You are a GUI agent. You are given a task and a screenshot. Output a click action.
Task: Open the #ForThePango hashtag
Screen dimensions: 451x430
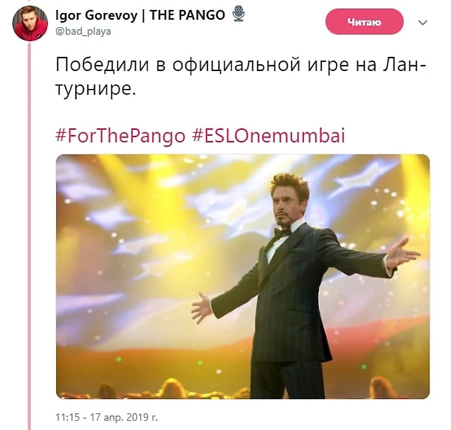tap(120, 136)
